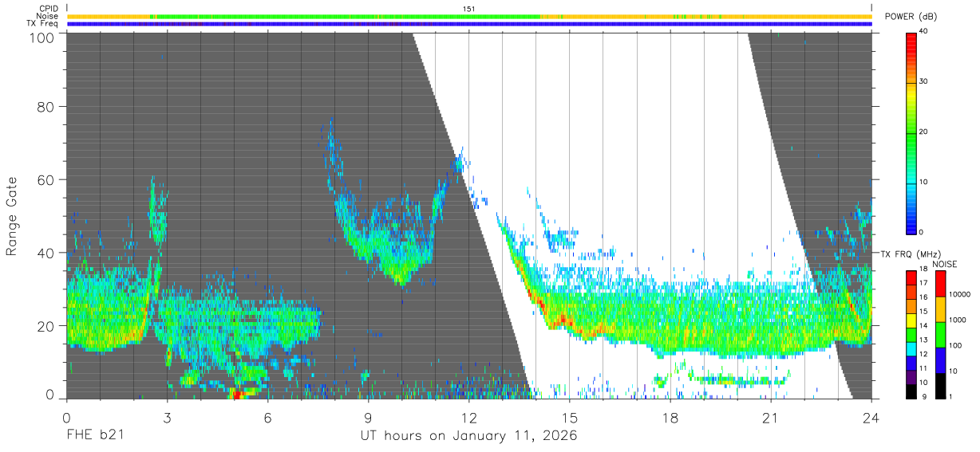Image resolution: width=980 pixels, height=452 pixels.
Task: Click the 40 tick on Range Gate axis
Action: pos(46,253)
